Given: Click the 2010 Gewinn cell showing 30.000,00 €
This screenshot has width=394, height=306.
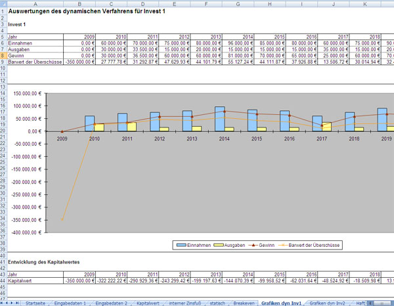Looking at the screenshot, I should click(x=112, y=56).
